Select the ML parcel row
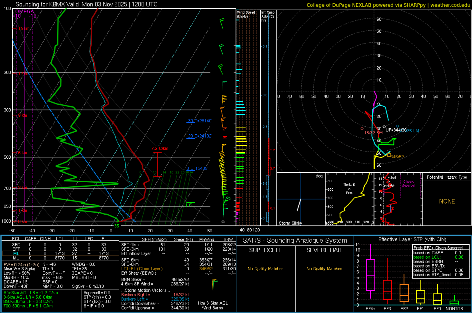Image resolution: width=472 pixels, height=313 pixels. point(60,253)
